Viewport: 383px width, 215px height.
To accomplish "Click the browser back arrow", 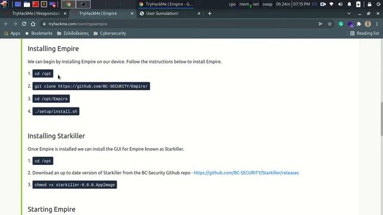I will (x=6, y=24).
